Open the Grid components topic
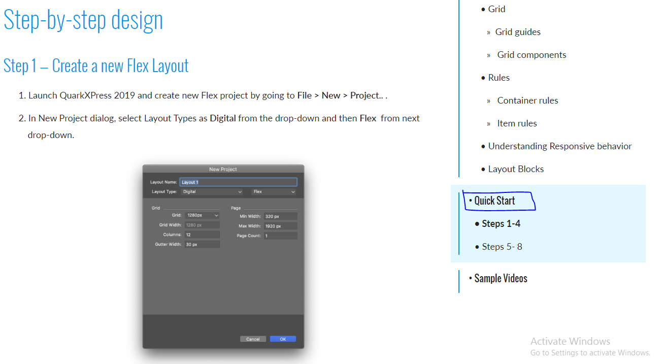Viewport: 661px width, 364px height. pos(531,54)
